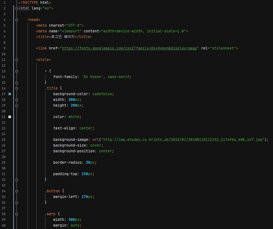This screenshot has height=229, width=273.
Task: Click the content width=device-width string
Action: click(144, 31)
